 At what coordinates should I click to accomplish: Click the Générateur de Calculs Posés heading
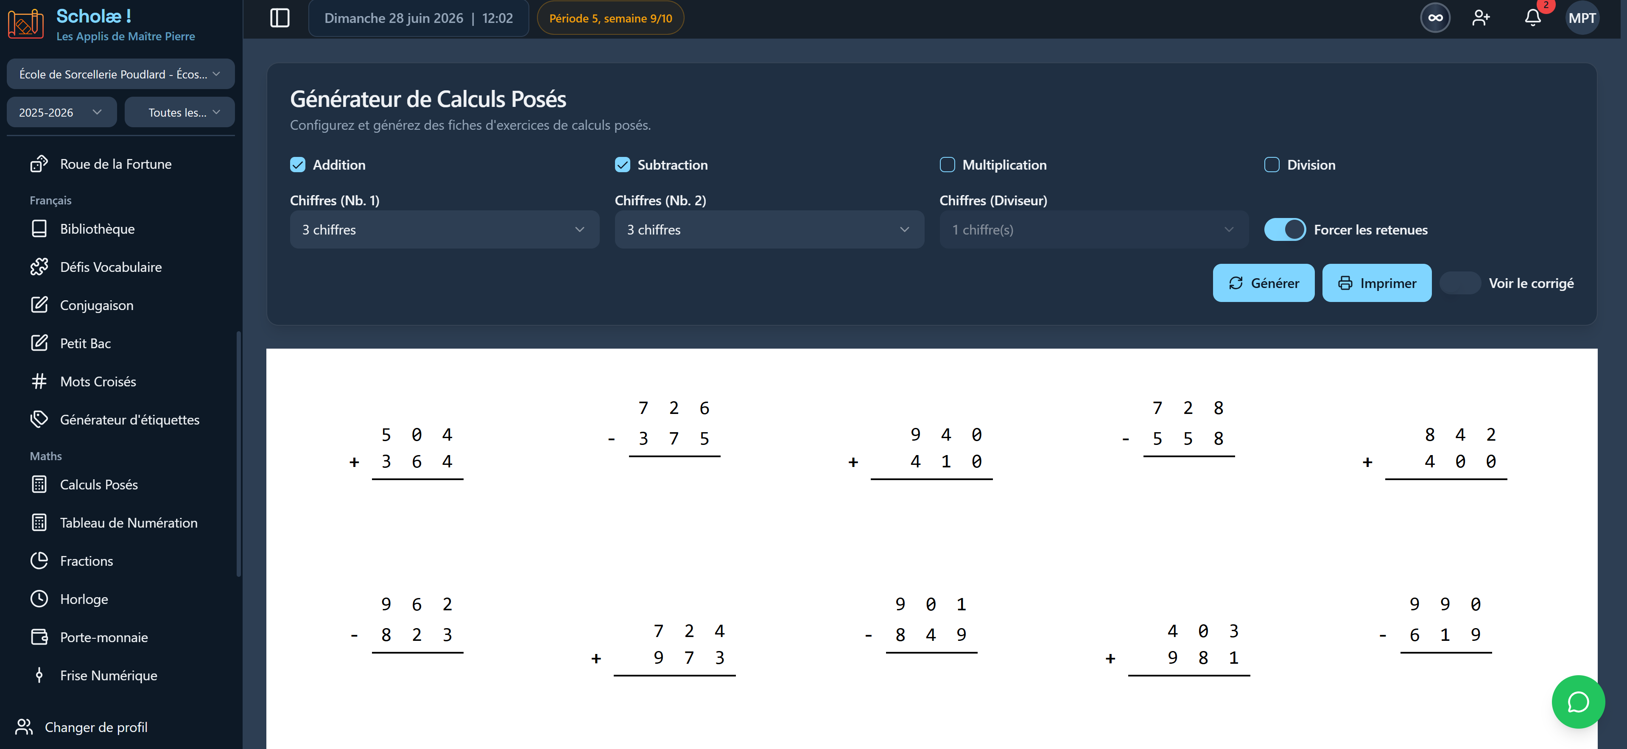point(428,98)
